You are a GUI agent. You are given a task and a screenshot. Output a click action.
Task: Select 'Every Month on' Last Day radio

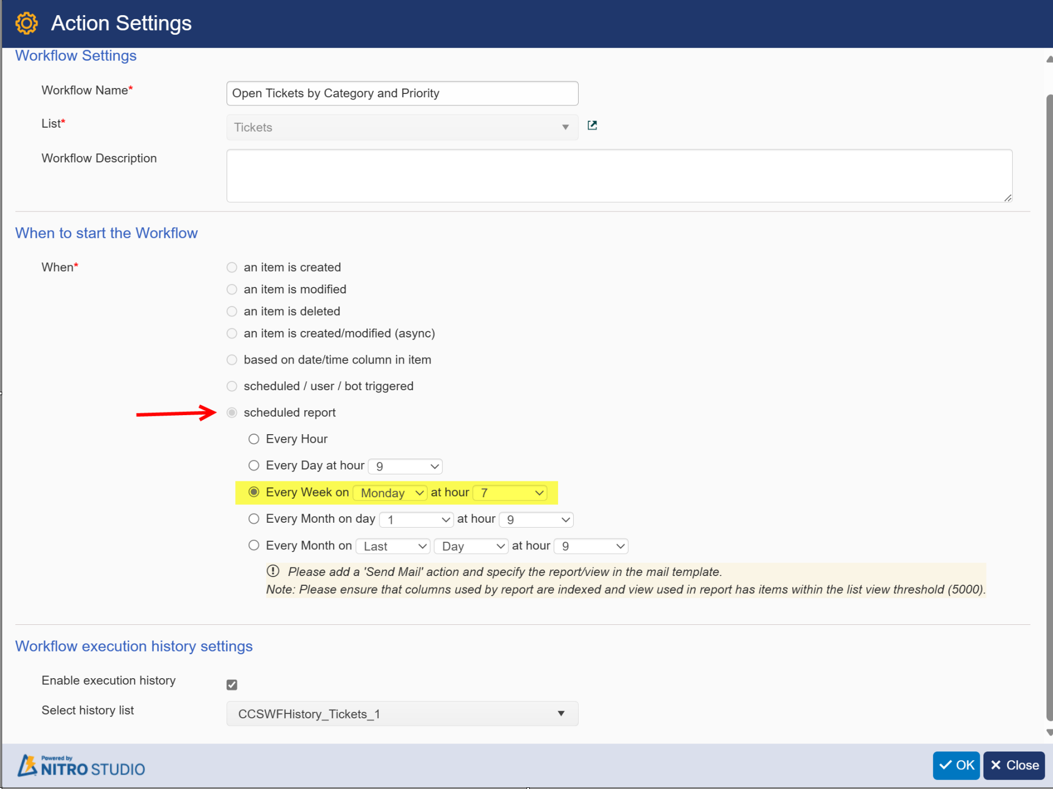tap(254, 546)
